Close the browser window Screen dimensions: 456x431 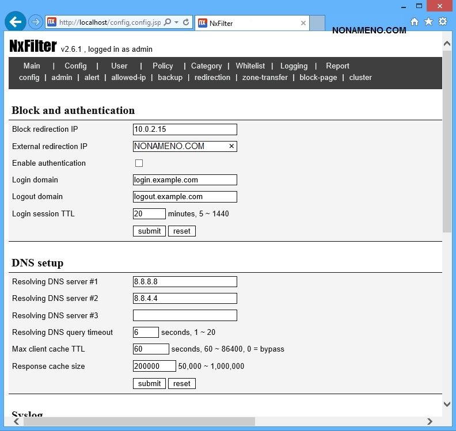[439, 6]
